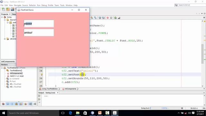This screenshot has width=206, height=116.
Task: Click running progress bar in status bar
Action: pyautogui.click(x=165, y=108)
